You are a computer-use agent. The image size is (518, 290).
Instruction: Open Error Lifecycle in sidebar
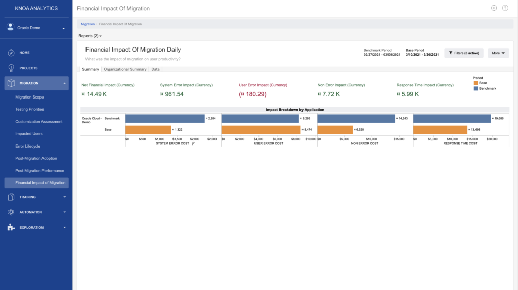coord(28,146)
